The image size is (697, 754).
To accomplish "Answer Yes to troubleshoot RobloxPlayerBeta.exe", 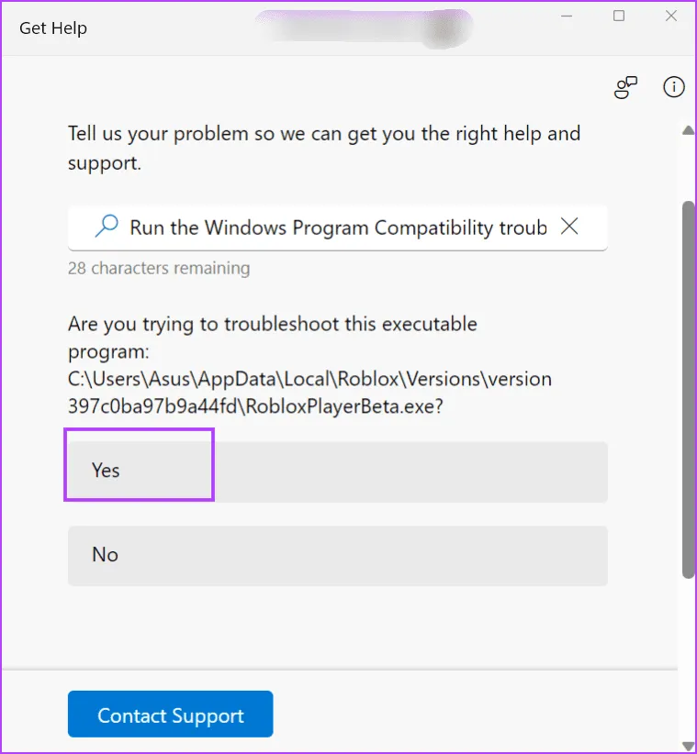I will point(337,471).
